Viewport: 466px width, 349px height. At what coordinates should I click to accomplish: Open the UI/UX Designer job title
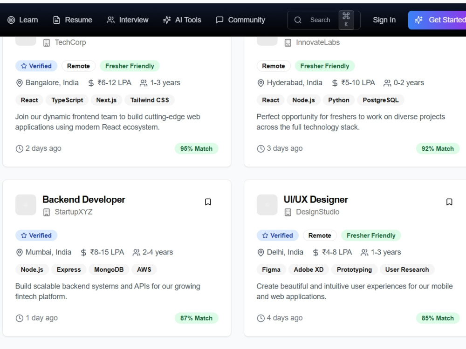point(315,200)
